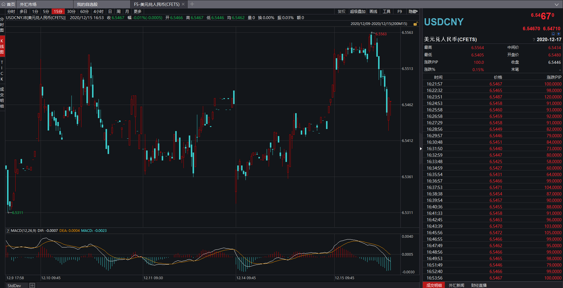Collapse the right quote panel with arrow handle
Image resolution: width=563 pixels, height=288 pixels.
click(x=421, y=149)
